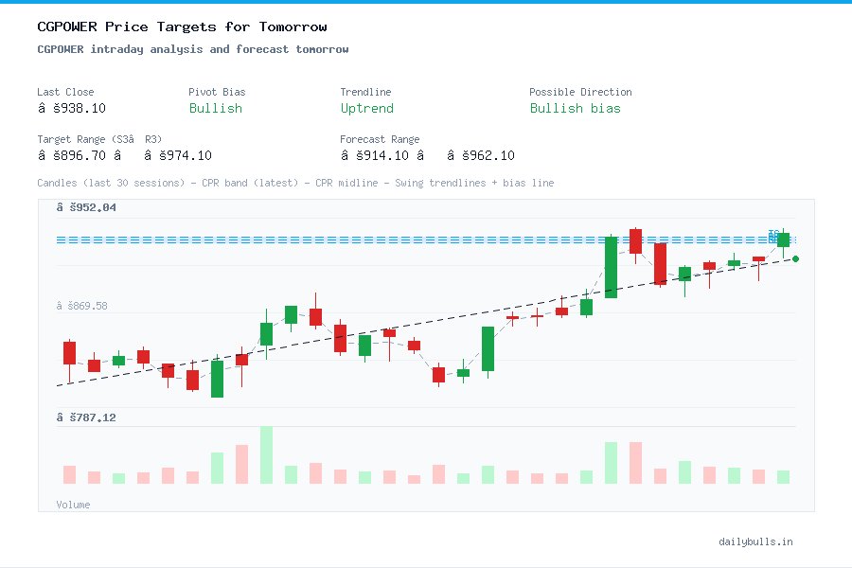Select the 896.70 target range low value
This screenshot has width=852, height=568.
(72, 155)
